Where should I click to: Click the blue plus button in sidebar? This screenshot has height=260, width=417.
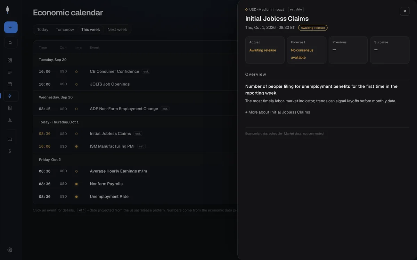click(11, 27)
